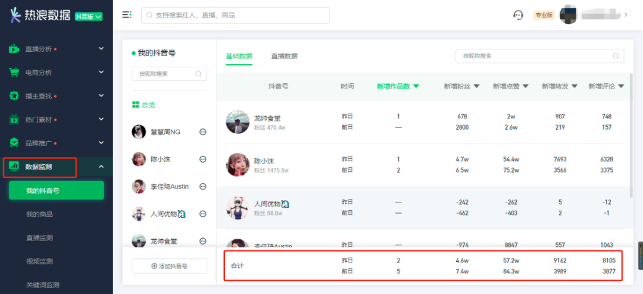
Task: Expand the account menu arrow next to username
Action: pos(626,15)
